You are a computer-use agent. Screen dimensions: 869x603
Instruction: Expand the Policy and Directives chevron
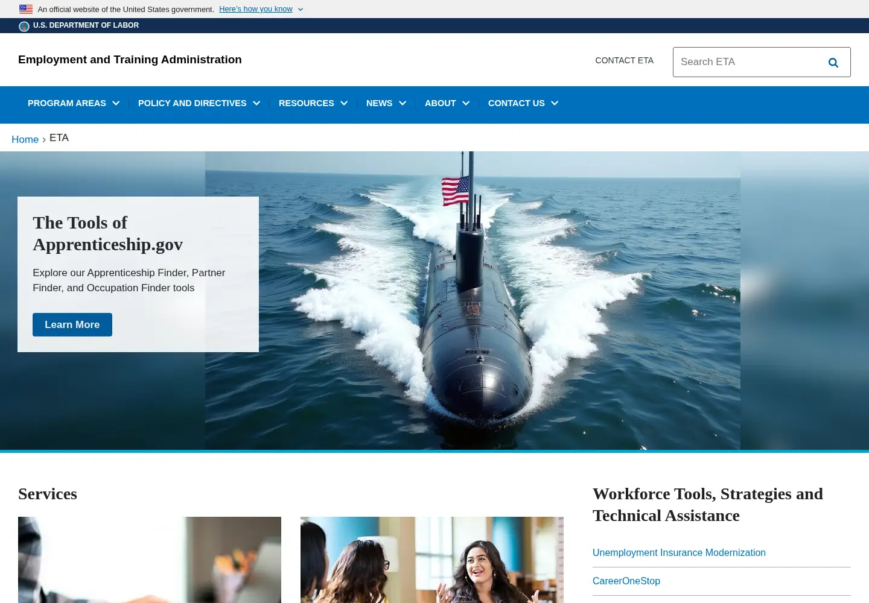(256, 103)
